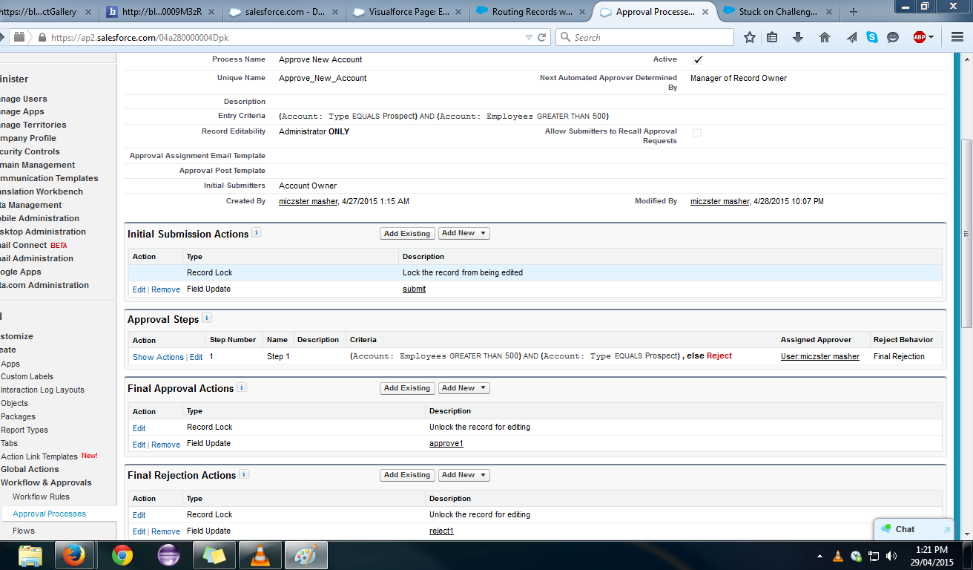Open Add New dropdown in Initial Submission Actions
The height and width of the screenshot is (570, 973).
click(464, 233)
